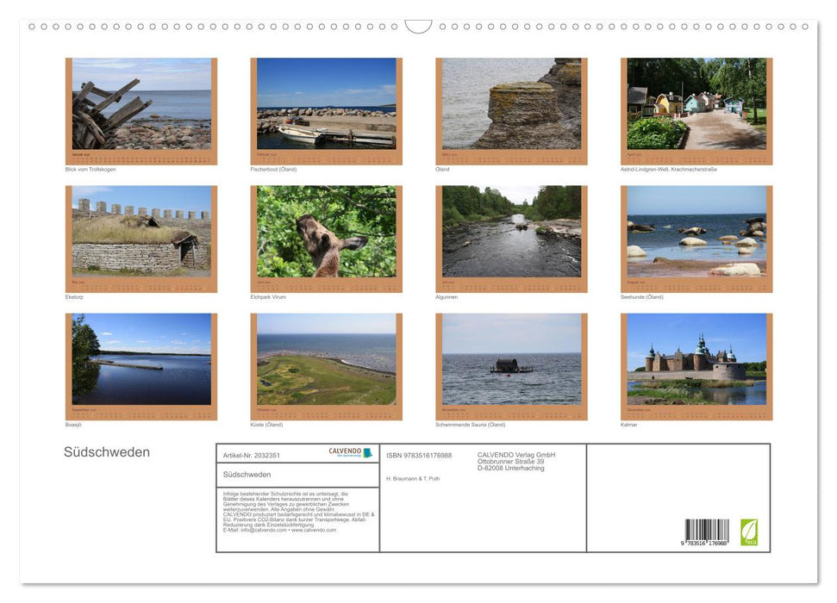The image size is (837, 603).
Task: Open the Boasjö lake image
Action: pos(141,359)
